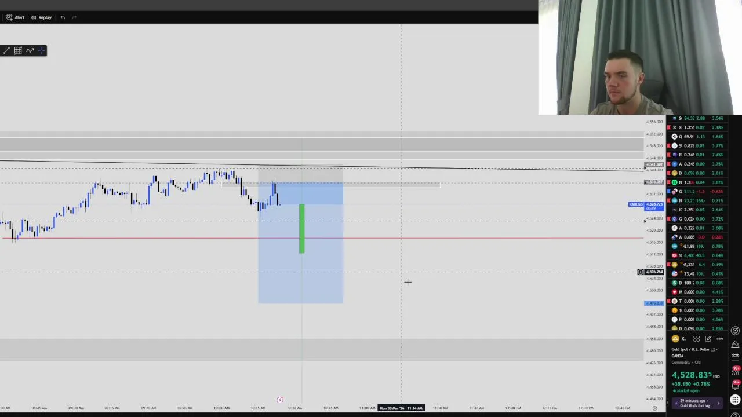Open the notifications icon with 99+ badge
Image resolution: width=742 pixels, height=417 pixels.
[735, 384]
